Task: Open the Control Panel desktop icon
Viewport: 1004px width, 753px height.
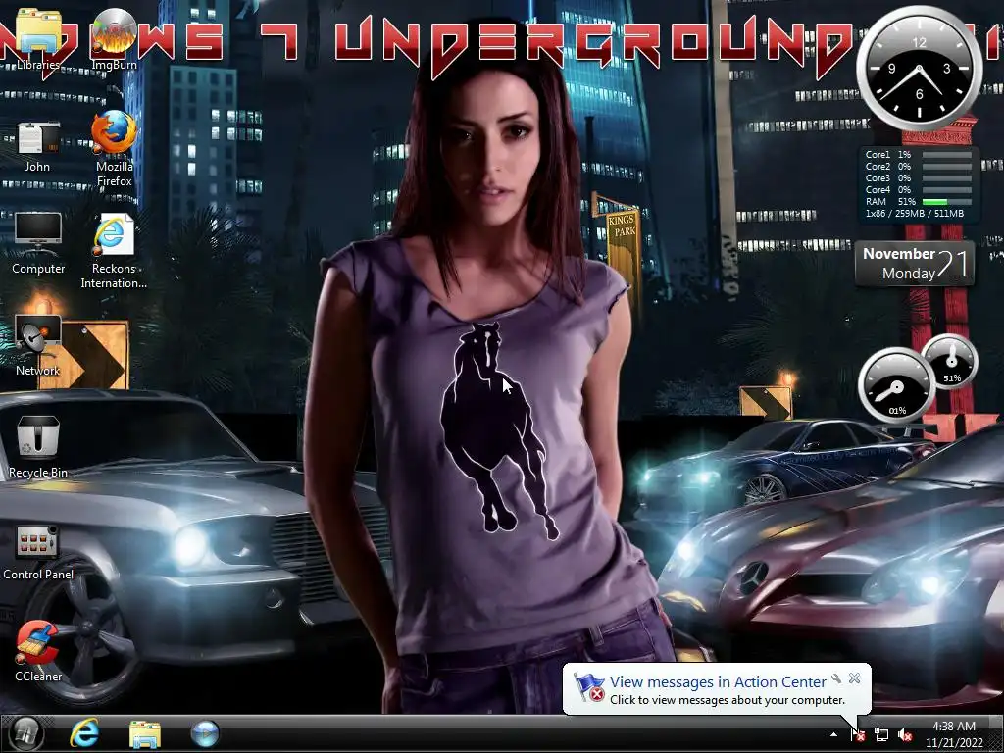Action: point(38,552)
